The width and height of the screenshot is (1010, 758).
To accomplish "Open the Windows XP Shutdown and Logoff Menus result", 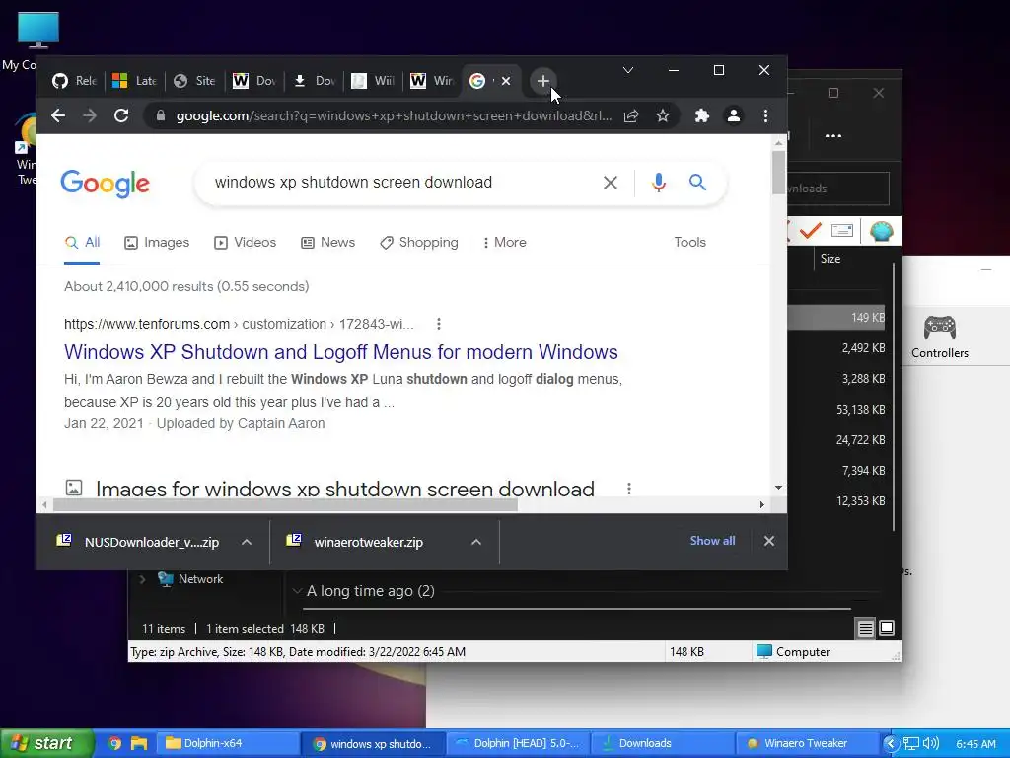I will [340, 352].
